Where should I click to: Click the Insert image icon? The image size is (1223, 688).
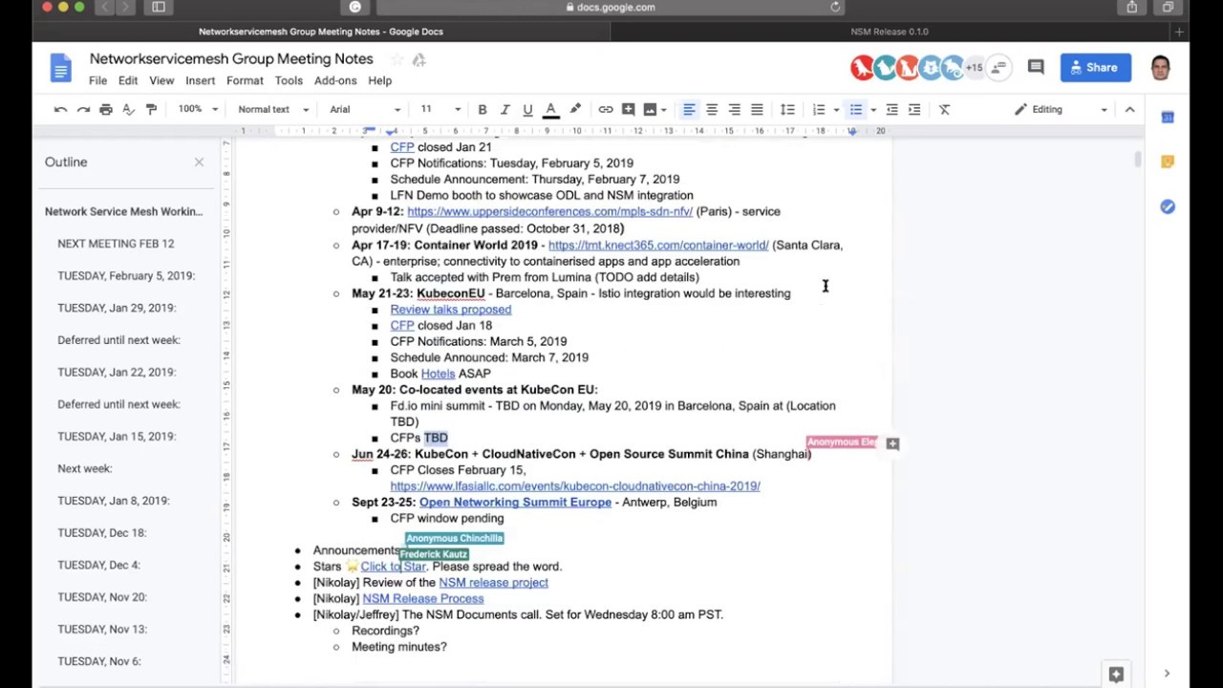click(x=650, y=109)
